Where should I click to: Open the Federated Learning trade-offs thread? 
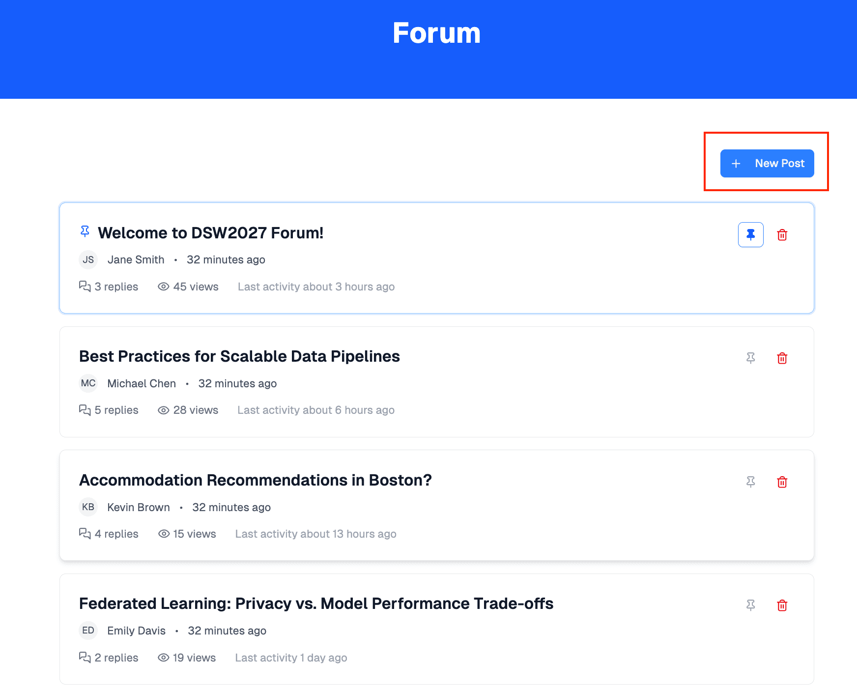coord(316,604)
